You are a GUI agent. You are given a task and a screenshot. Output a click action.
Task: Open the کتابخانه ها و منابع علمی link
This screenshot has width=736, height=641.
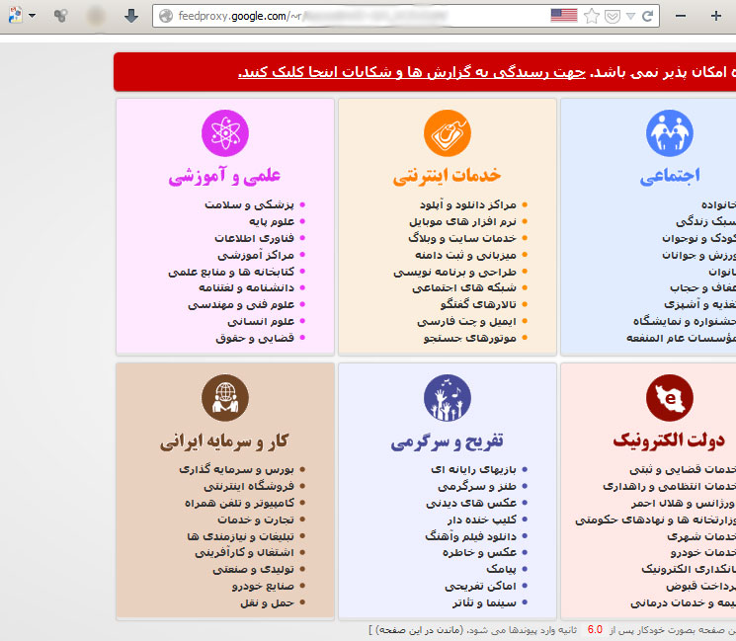click(231, 272)
